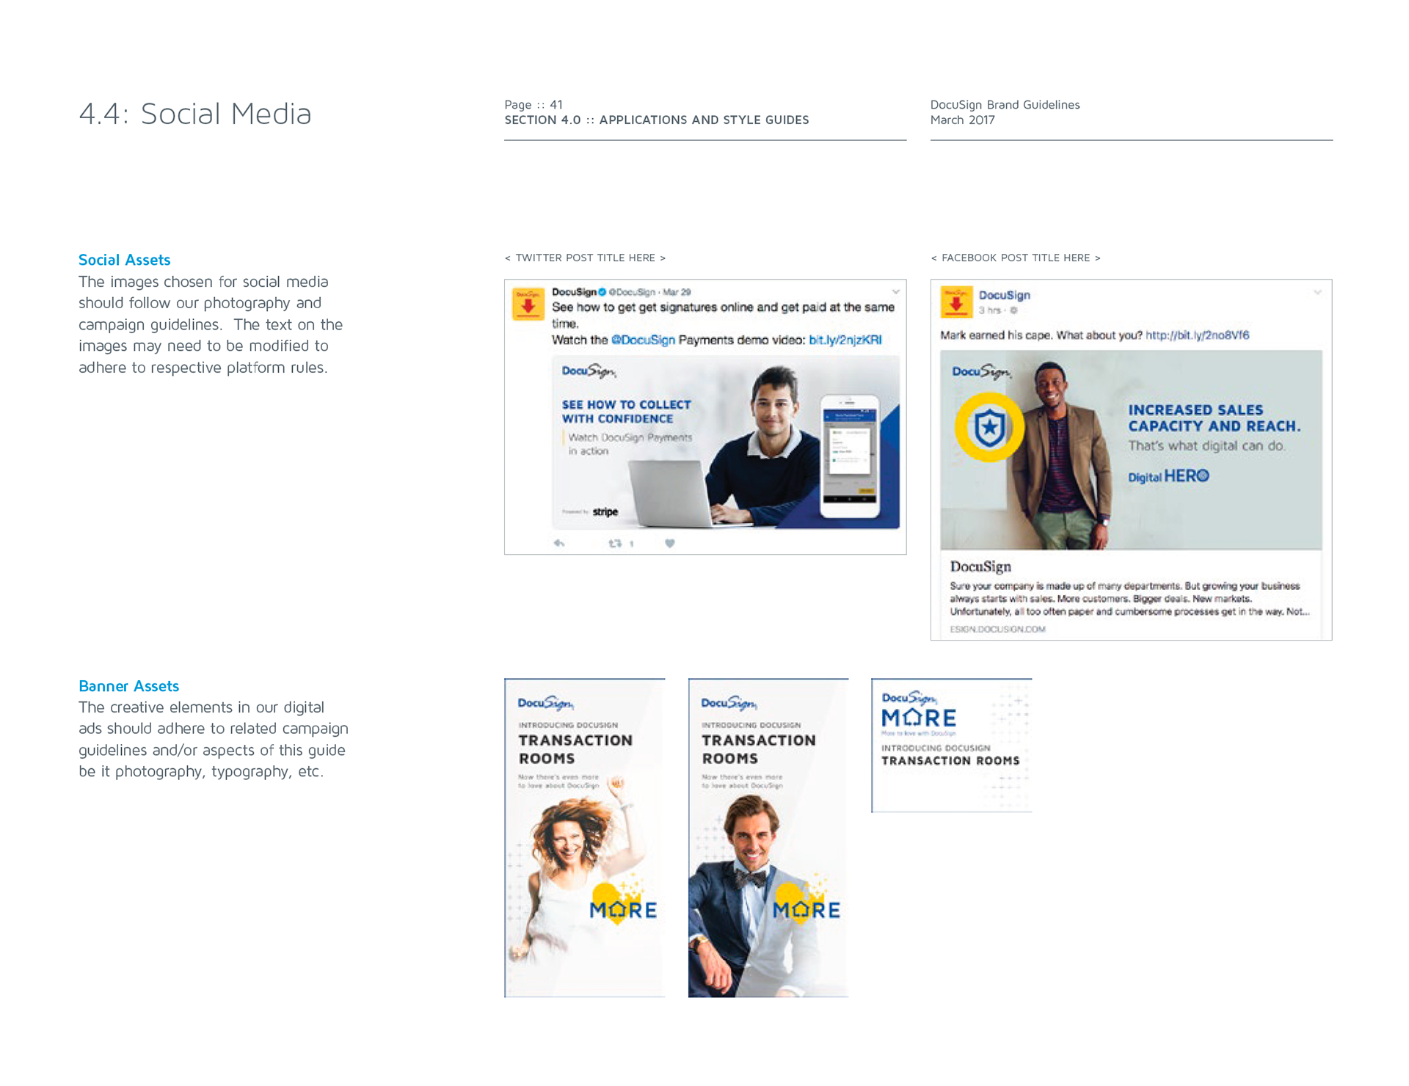Click the DocuSign avatar in Facebook post

(x=956, y=302)
